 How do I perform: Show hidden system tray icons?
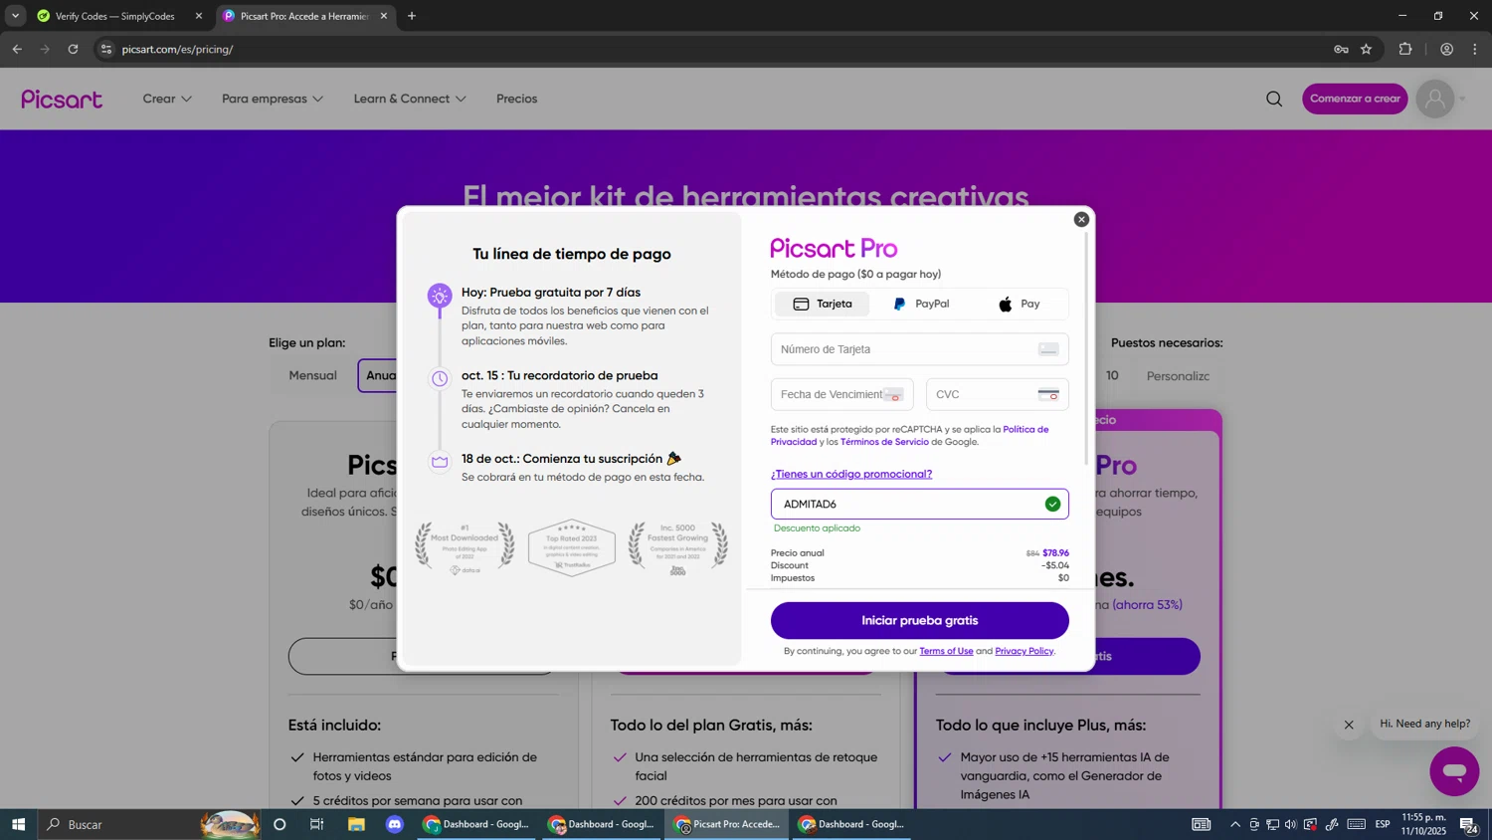click(1235, 824)
